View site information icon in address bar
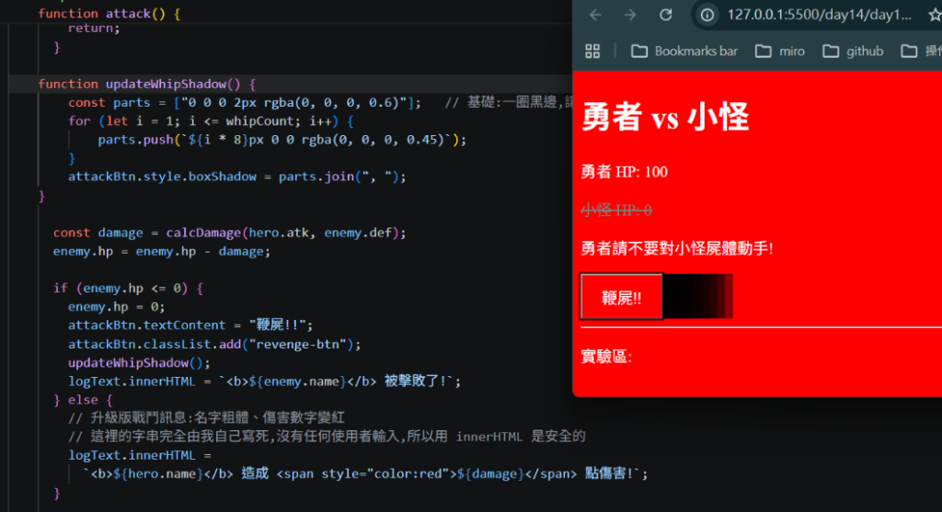The height and width of the screenshot is (512, 942). click(x=707, y=15)
